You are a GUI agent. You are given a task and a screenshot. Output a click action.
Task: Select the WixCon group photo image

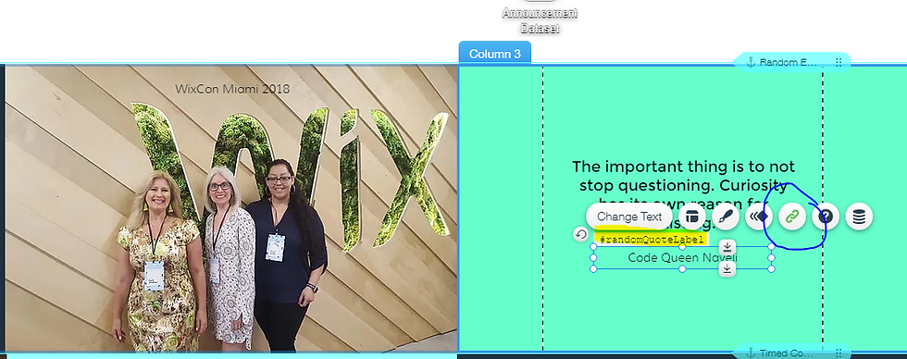click(231, 208)
